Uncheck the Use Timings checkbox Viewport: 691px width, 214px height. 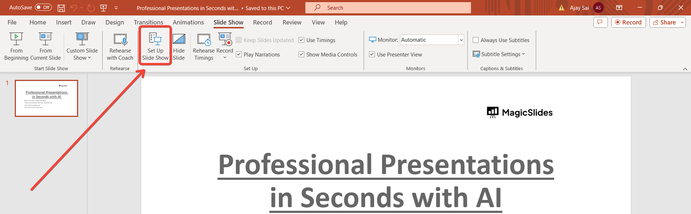tap(301, 40)
